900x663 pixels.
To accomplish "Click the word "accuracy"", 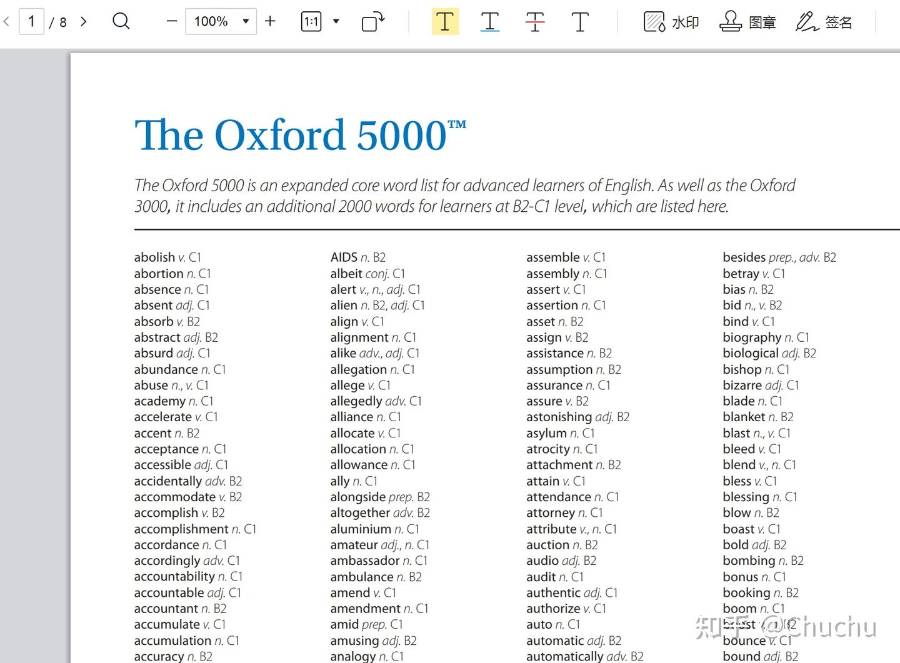I will 159,657.
